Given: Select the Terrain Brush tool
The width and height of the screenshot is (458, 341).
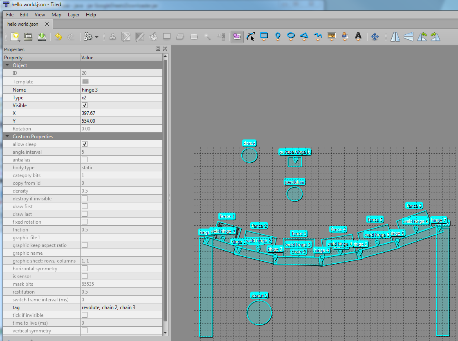Looking at the screenshot, I should [126, 36].
